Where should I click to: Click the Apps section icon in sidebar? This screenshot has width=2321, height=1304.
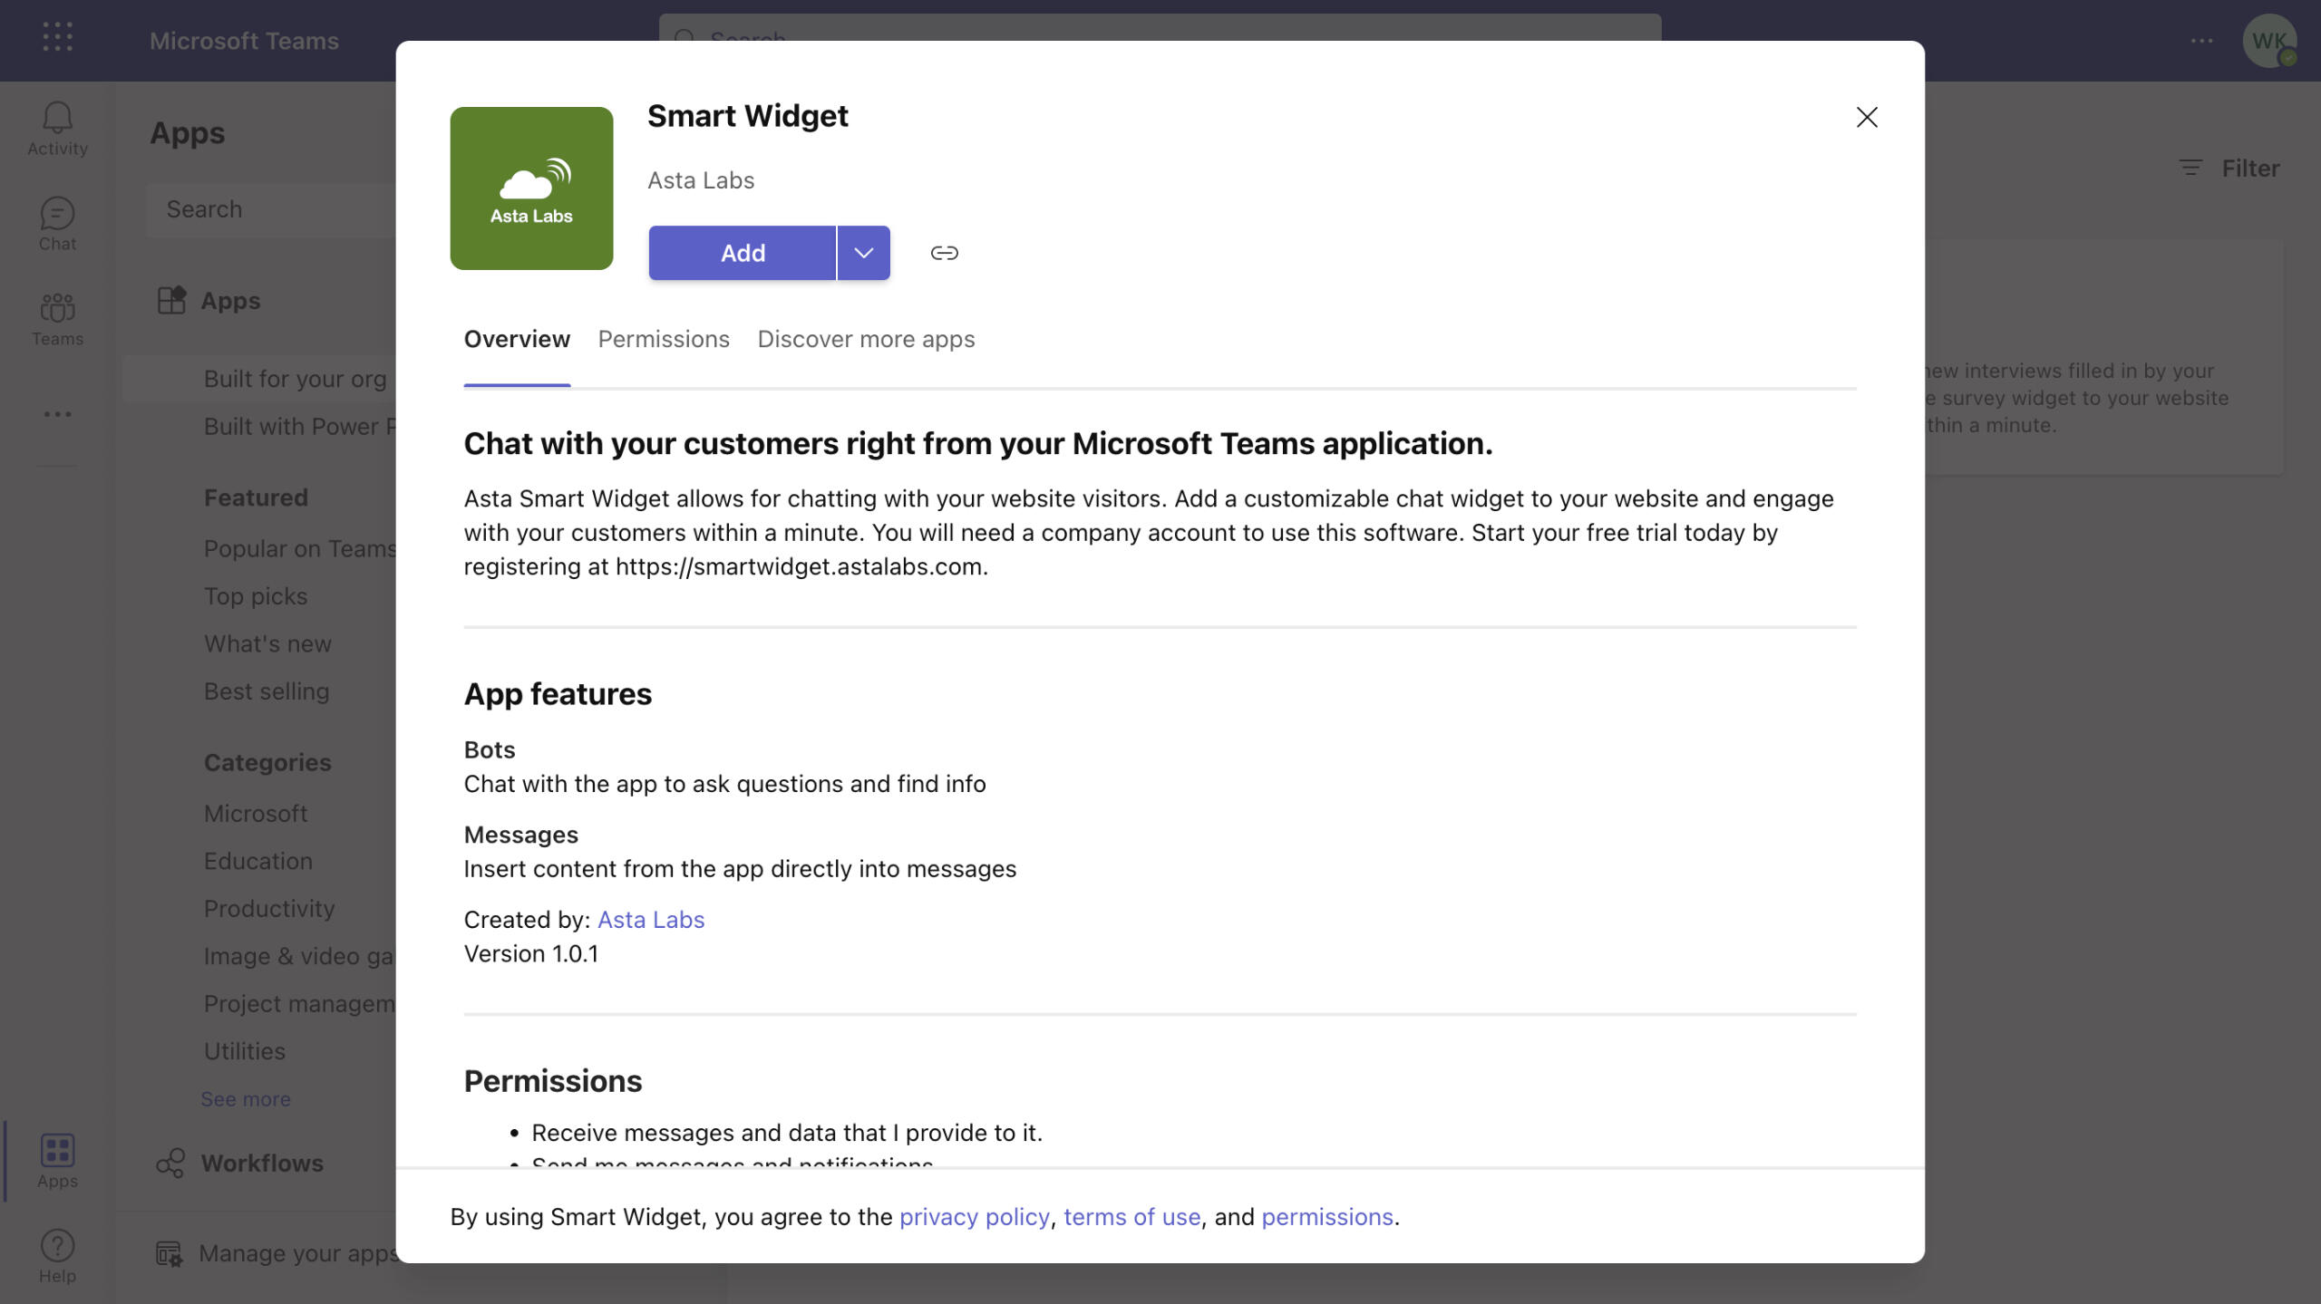(170, 300)
